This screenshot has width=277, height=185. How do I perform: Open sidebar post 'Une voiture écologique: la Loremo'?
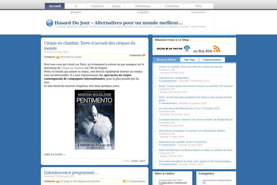click(192, 131)
